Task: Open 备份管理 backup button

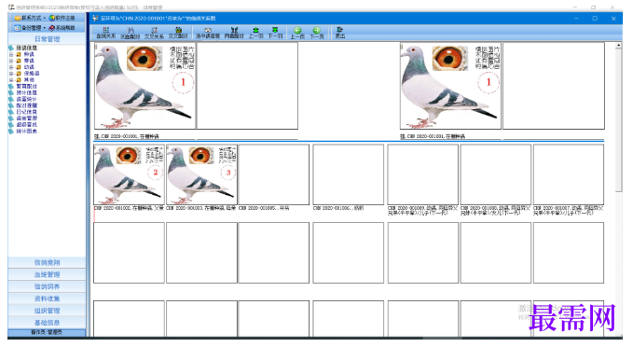Action: click(x=27, y=28)
